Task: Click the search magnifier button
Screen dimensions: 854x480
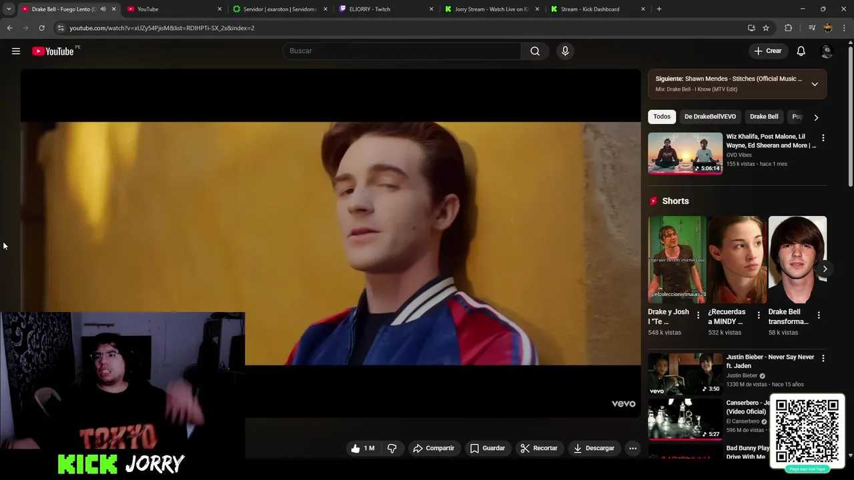Action: click(x=535, y=51)
